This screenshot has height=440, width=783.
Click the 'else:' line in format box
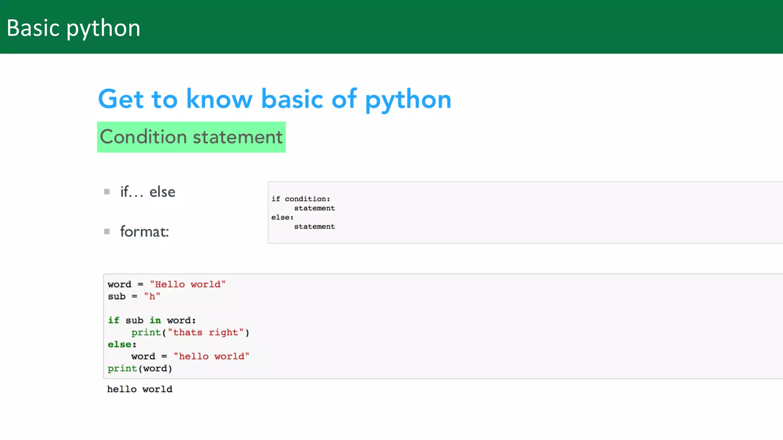click(x=283, y=217)
